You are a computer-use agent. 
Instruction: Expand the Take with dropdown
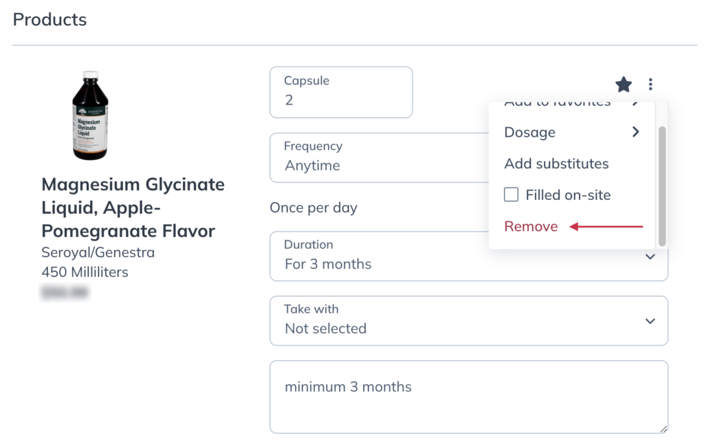(469, 321)
